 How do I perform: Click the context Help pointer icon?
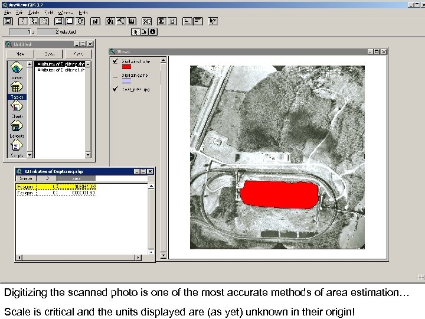[212, 21]
